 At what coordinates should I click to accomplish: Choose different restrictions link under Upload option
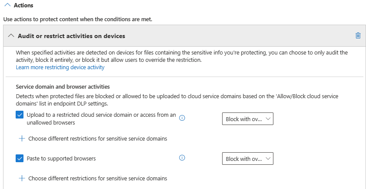tap(98, 139)
